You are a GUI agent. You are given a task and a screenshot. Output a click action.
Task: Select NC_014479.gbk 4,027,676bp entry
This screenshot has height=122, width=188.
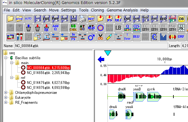[x=48, y=83]
